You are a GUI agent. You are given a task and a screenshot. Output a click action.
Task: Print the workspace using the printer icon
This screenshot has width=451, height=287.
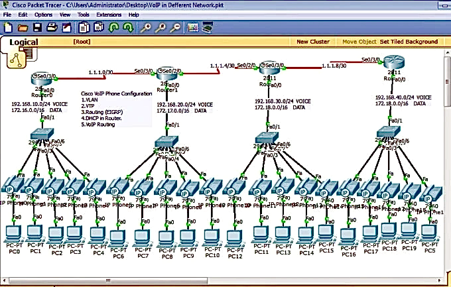(x=52, y=28)
